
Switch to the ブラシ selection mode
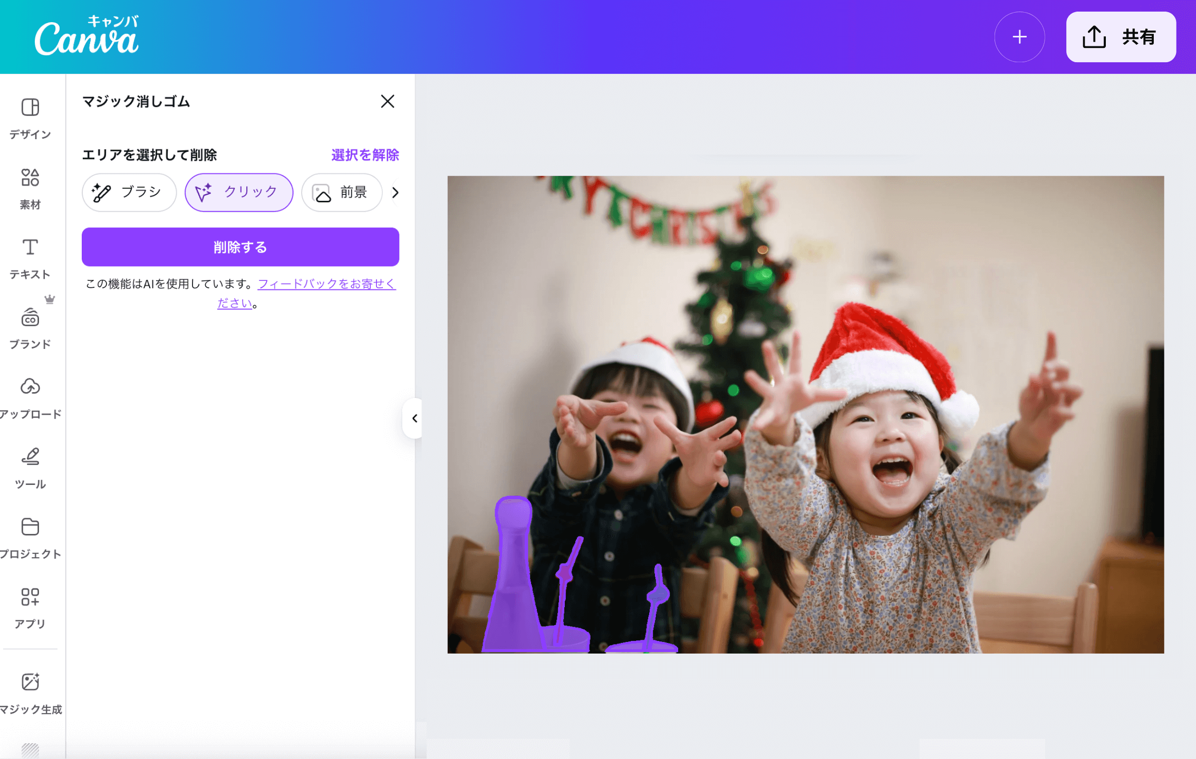tap(129, 192)
